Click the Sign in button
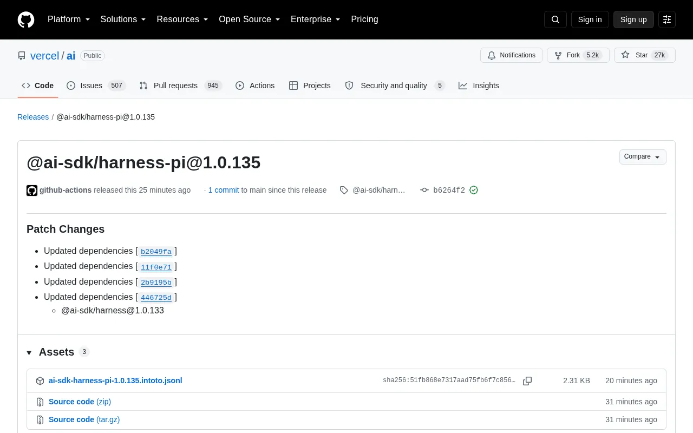693x433 pixels. [x=590, y=19]
